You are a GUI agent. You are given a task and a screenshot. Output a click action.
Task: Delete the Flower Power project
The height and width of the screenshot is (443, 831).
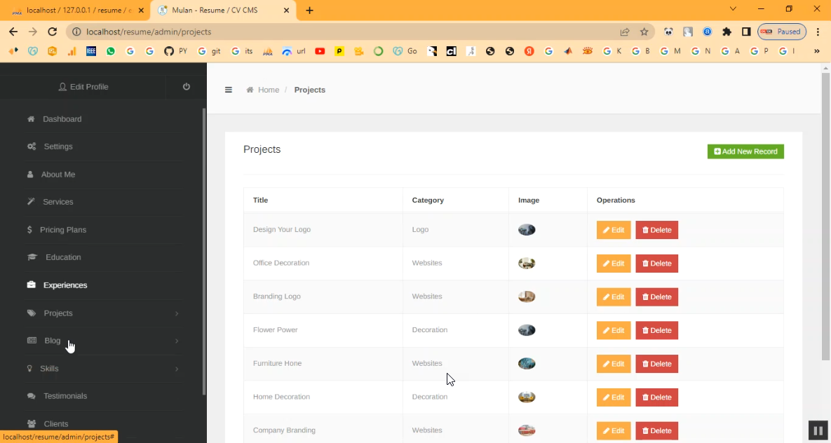656,330
